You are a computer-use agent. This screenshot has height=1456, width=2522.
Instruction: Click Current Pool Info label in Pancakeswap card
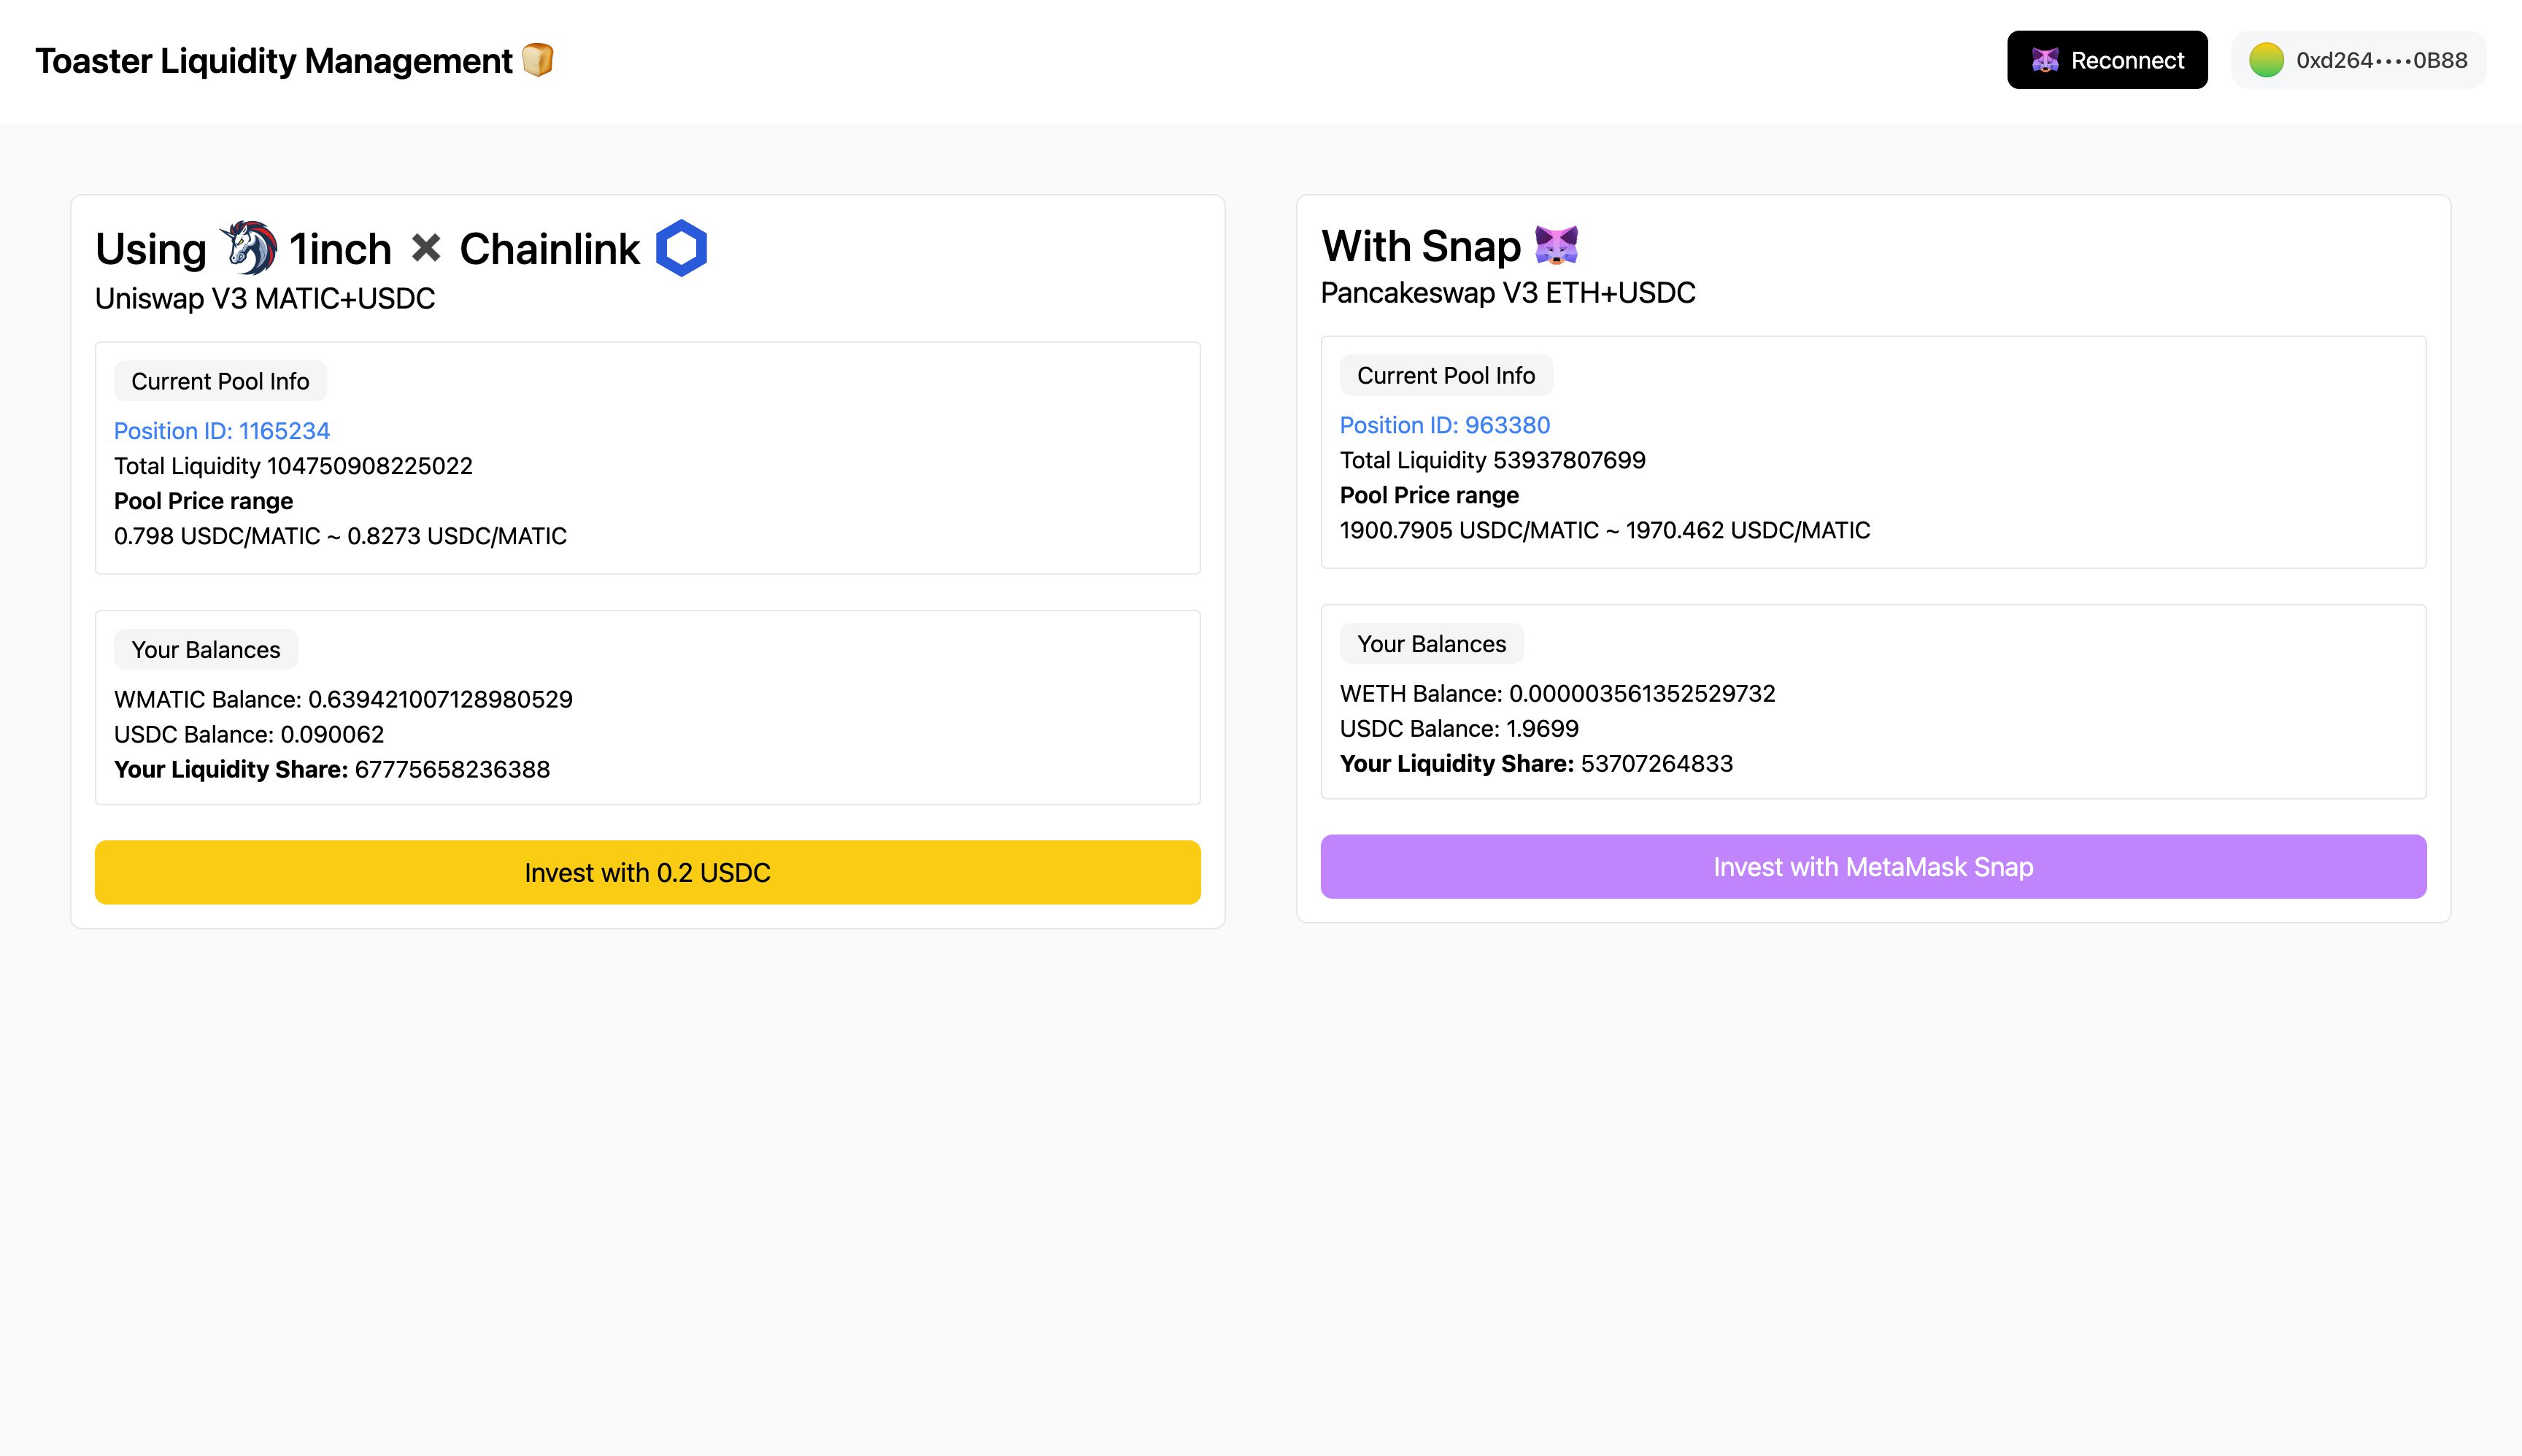pyautogui.click(x=1446, y=375)
